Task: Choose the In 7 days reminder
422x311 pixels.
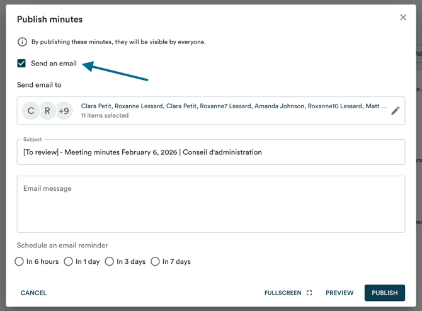Action: (x=155, y=261)
